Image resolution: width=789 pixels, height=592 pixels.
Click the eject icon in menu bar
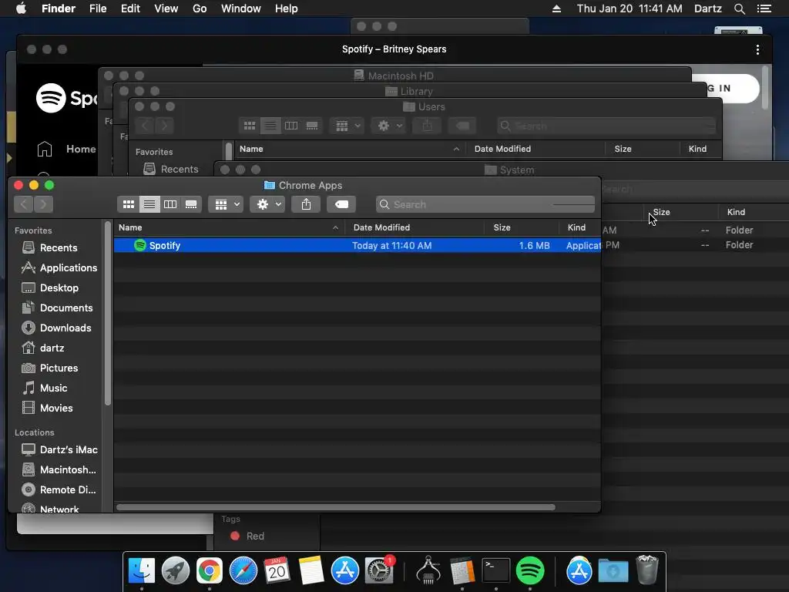556,8
